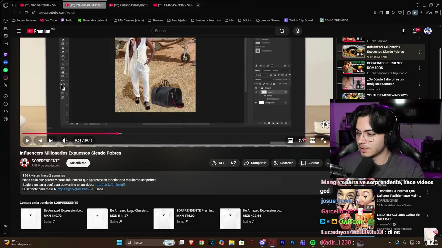Open the Redes Sociales bookmarks folder

click(24, 20)
